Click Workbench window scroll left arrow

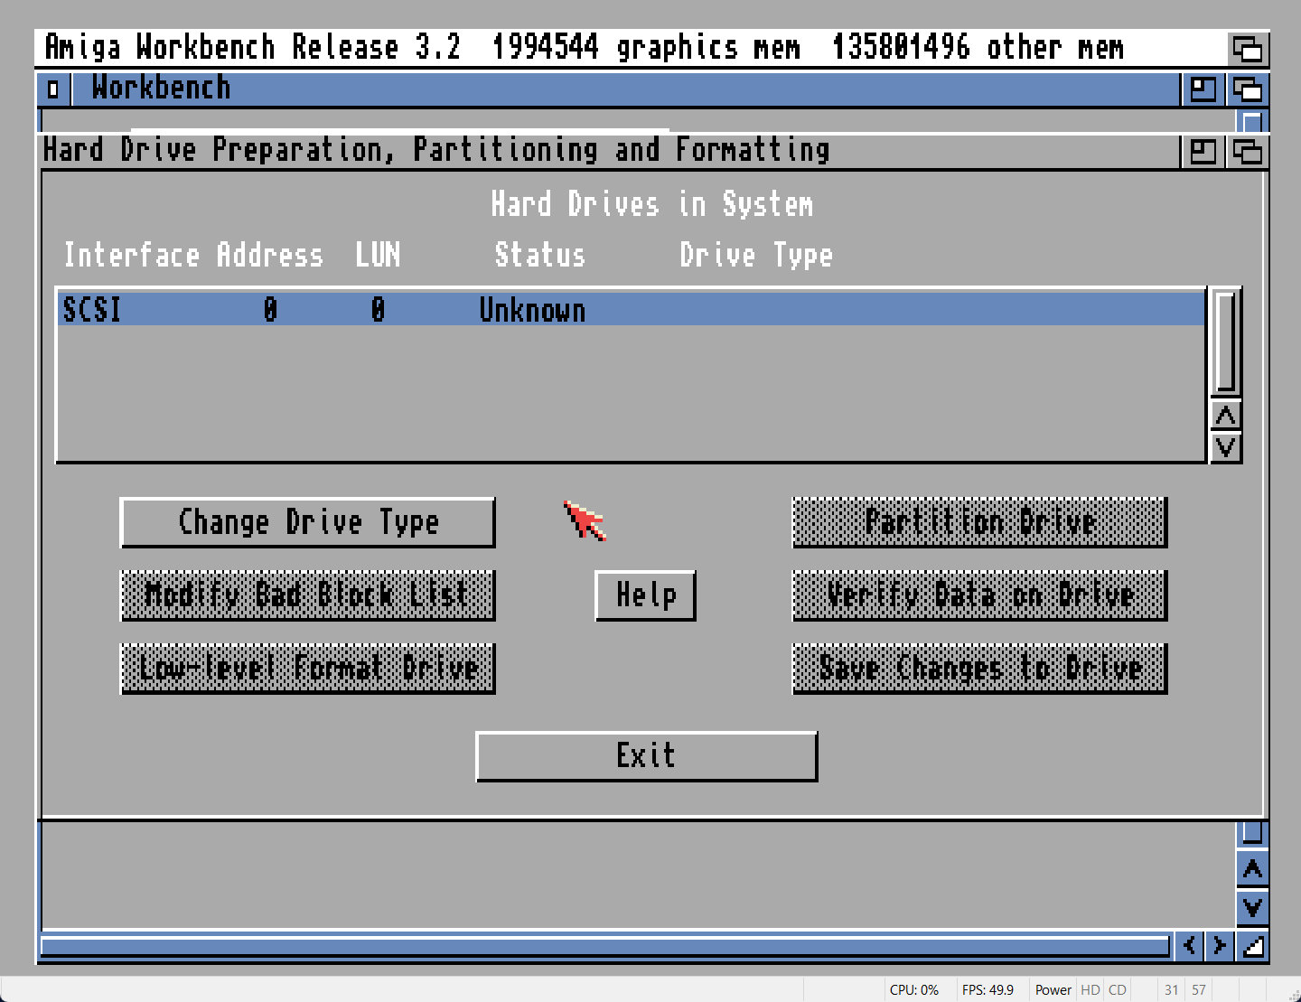tap(1189, 945)
